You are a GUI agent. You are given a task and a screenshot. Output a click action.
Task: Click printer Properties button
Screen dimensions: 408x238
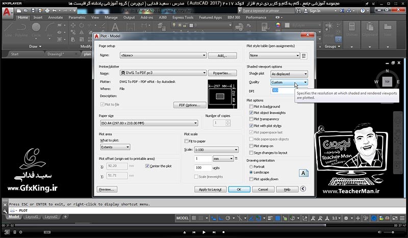point(222,73)
